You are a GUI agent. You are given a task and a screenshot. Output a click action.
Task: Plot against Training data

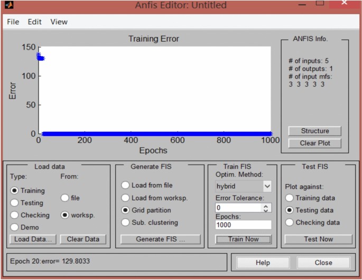pyautogui.click(x=289, y=198)
